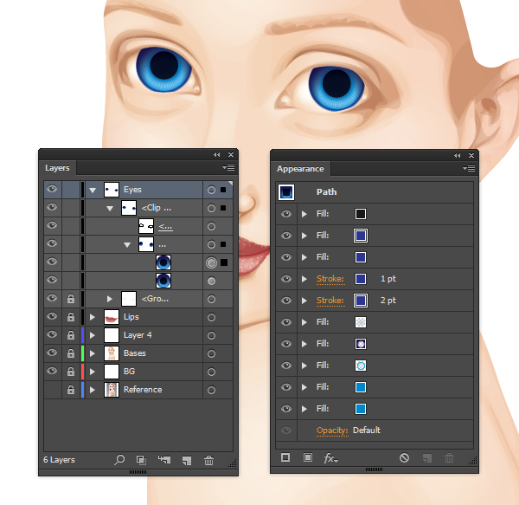Collapse the <Clip ... group triangle
The image size is (519, 505).
click(x=110, y=209)
